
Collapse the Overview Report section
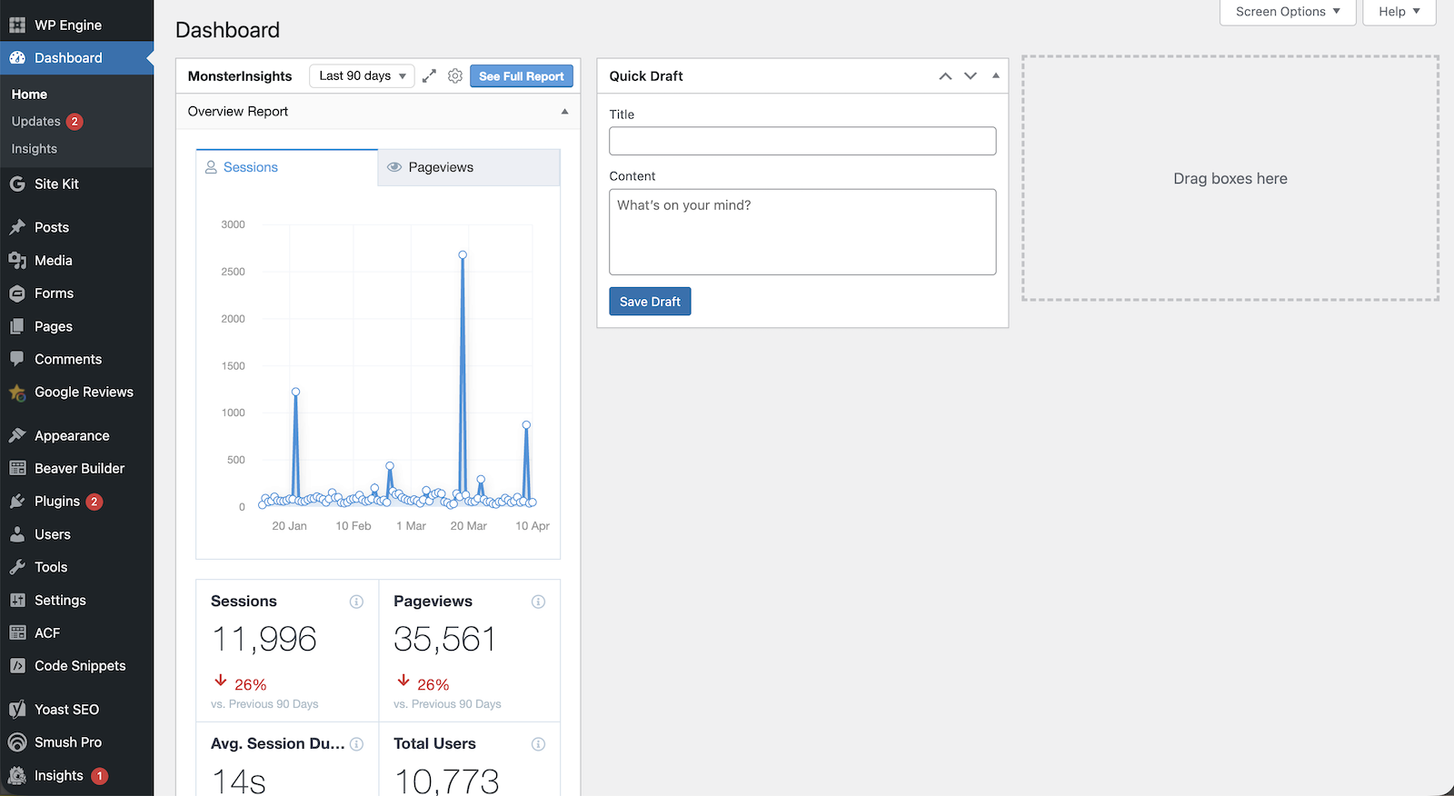point(564,112)
